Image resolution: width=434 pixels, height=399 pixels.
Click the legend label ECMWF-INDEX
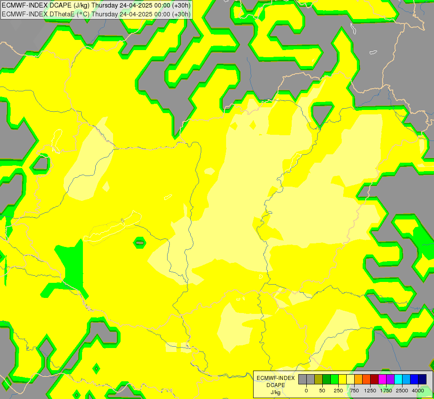[276, 378]
